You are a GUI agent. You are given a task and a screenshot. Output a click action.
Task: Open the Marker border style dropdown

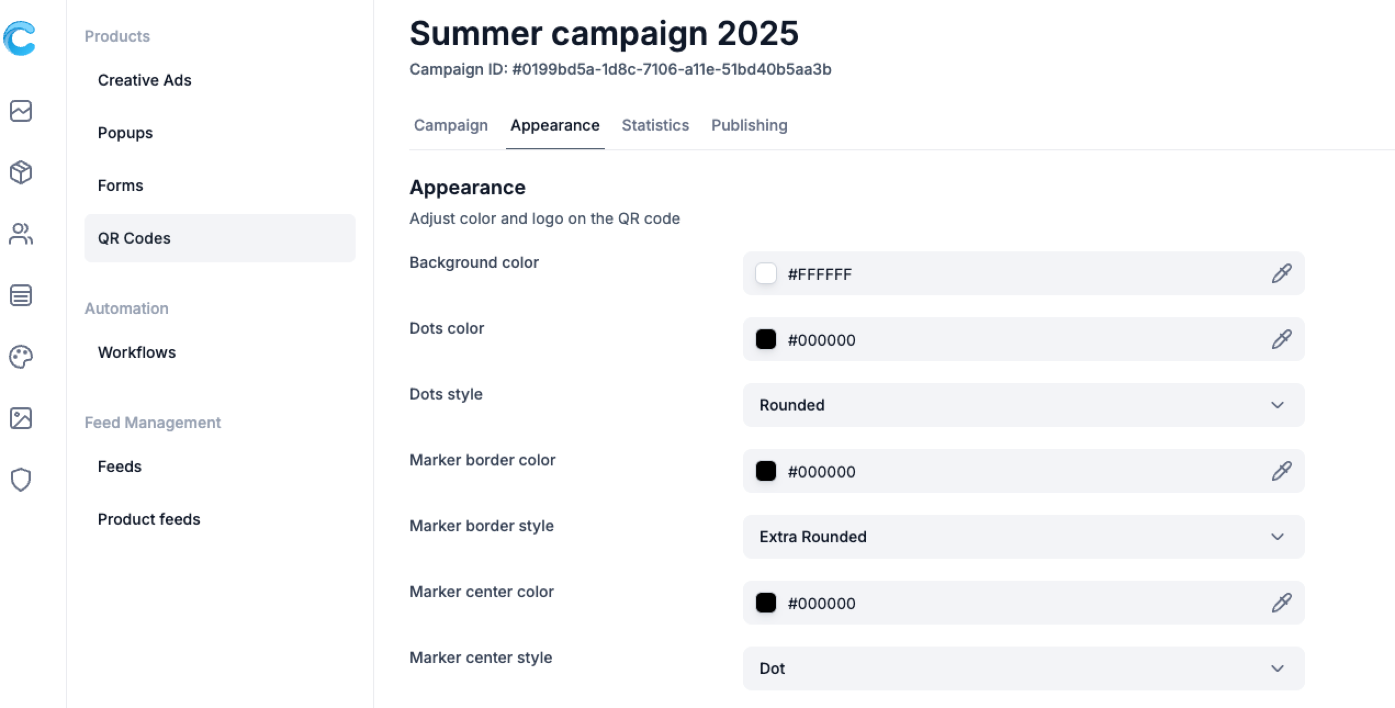click(x=1023, y=537)
